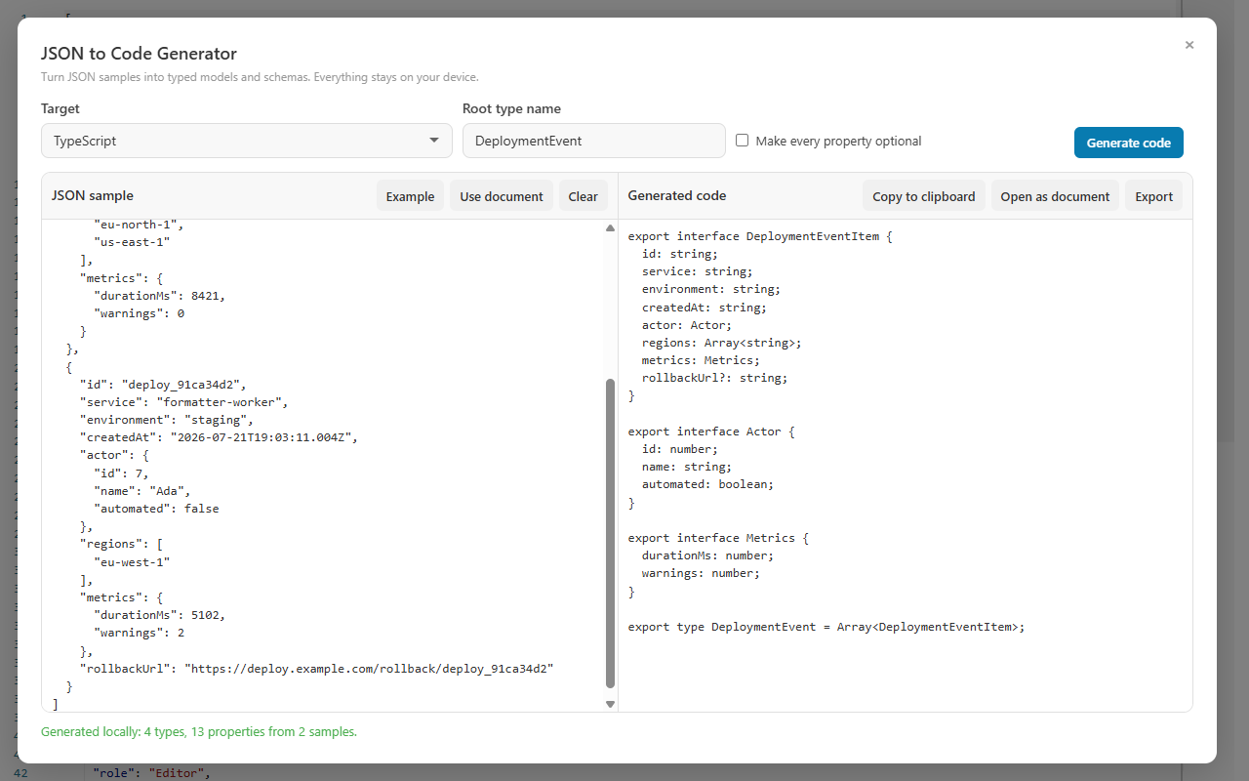Copy generated code to clipboard
The height and width of the screenshot is (781, 1249).
[x=923, y=196]
